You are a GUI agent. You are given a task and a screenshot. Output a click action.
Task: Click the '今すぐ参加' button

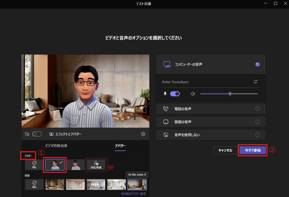(253, 150)
